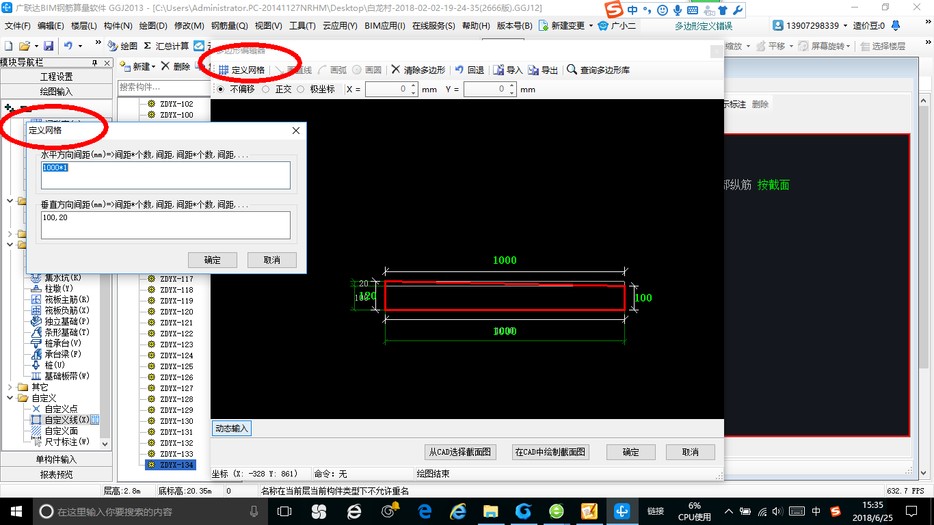Open the 新建变更 dropdown arrow

[x=591, y=25]
